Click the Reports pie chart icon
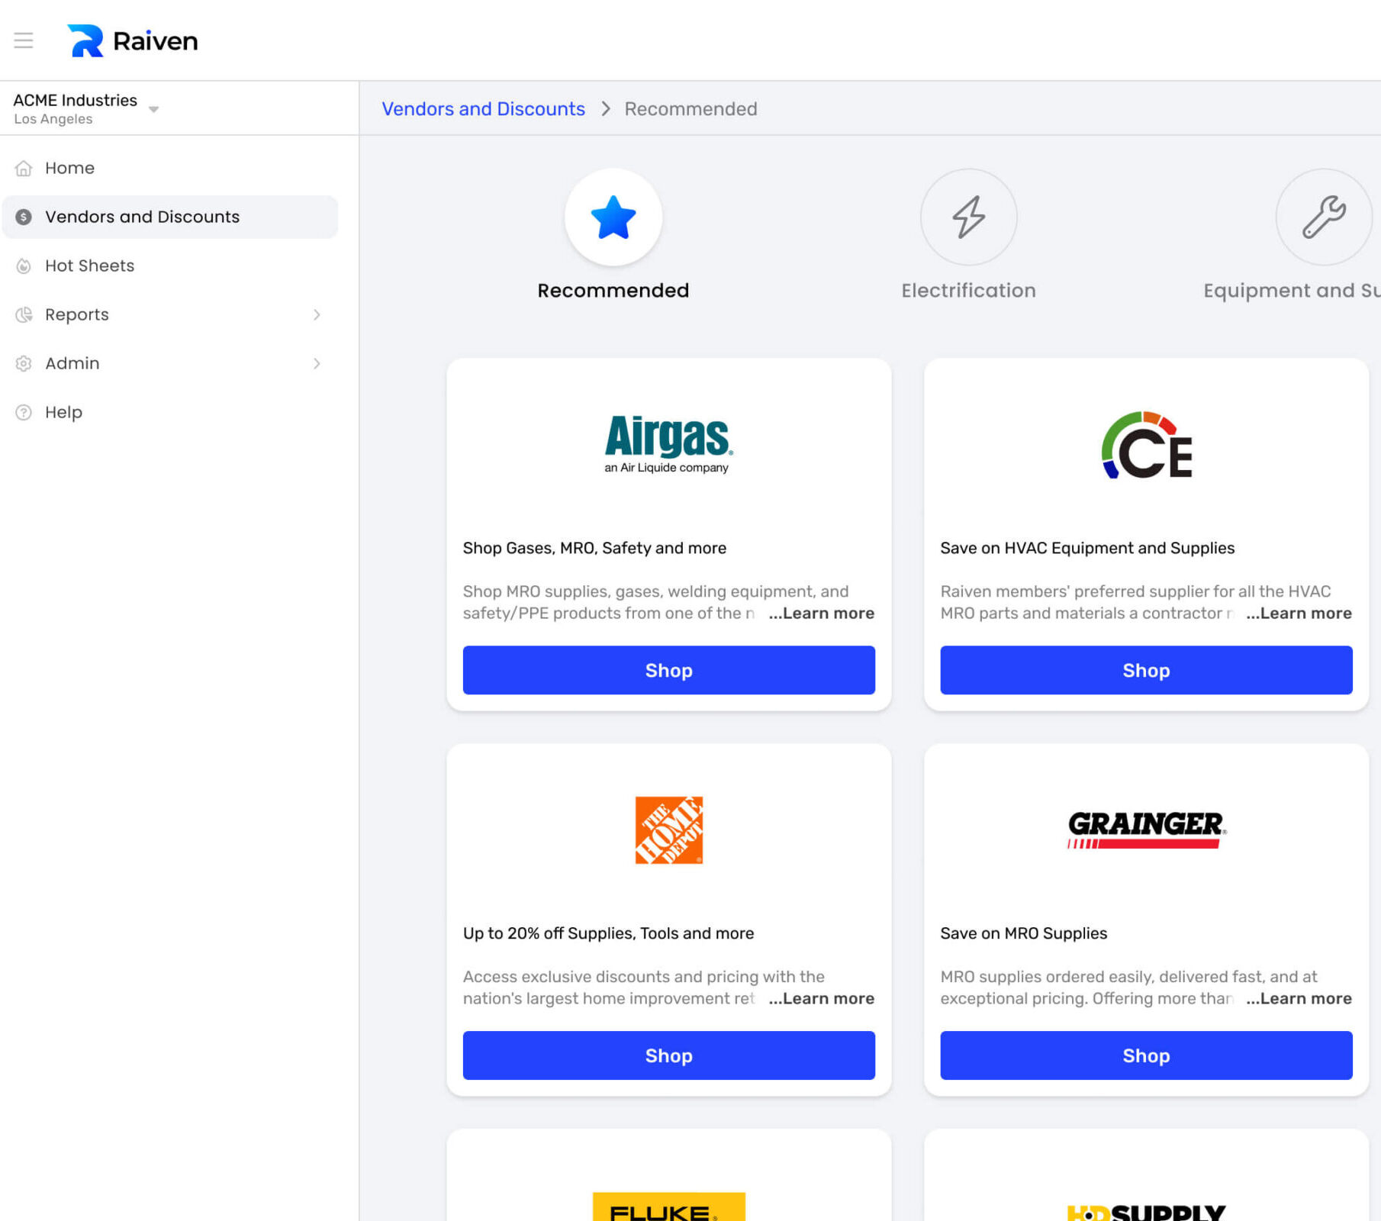Image resolution: width=1381 pixels, height=1221 pixels. point(24,314)
